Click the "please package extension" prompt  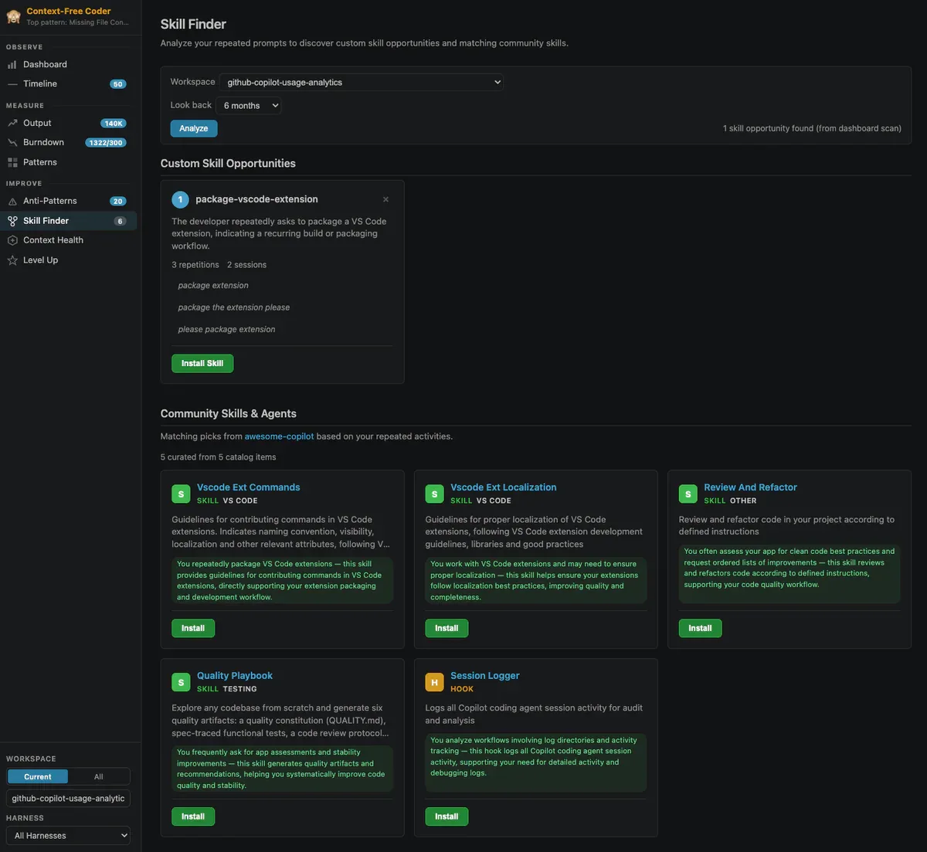226,330
